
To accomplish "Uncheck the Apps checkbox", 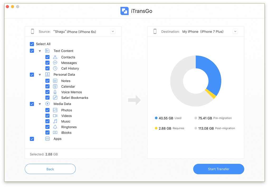I will 32,139.
